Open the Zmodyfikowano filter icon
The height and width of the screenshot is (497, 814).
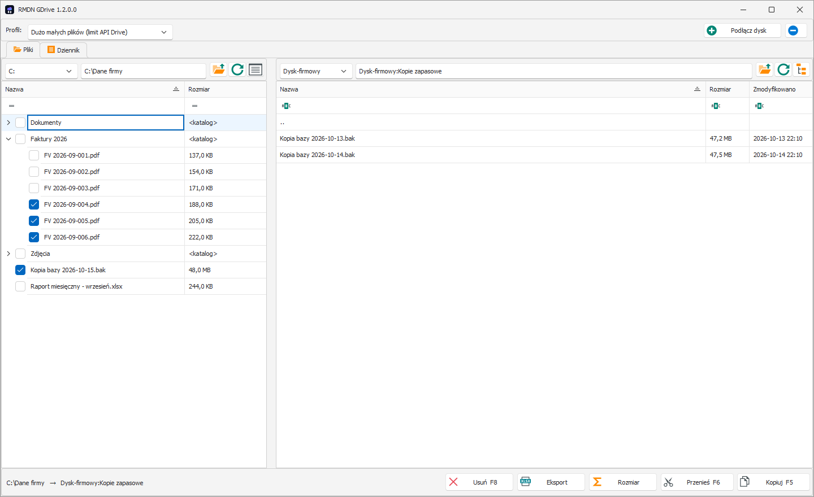pyautogui.click(x=759, y=106)
